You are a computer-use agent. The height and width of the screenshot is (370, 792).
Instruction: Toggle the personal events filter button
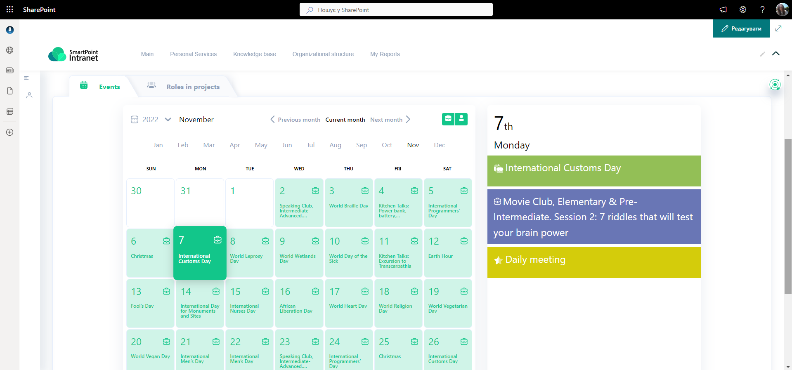[x=461, y=119]
